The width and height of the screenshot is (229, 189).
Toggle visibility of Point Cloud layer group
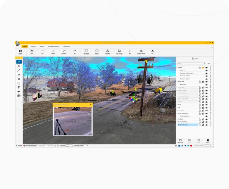206,82
